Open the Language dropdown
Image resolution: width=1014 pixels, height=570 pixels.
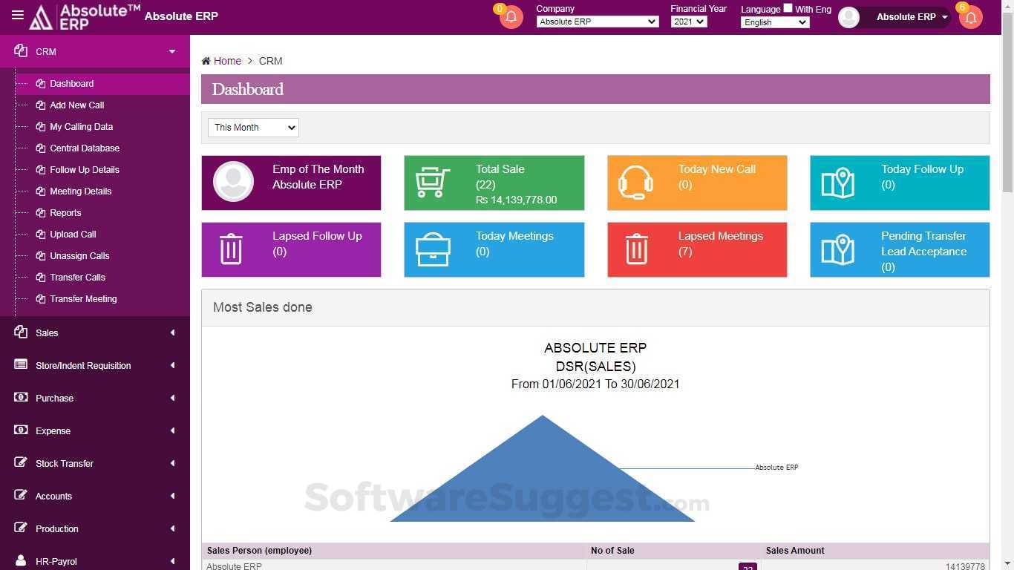pos(775,22)
